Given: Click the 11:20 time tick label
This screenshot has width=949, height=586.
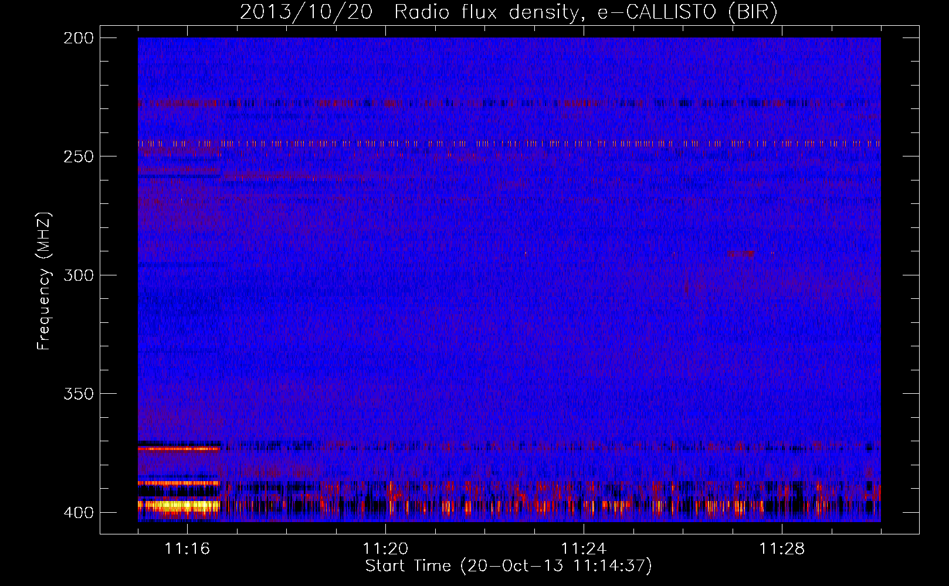Looking at the screenshot, I should tap(385, 548).
